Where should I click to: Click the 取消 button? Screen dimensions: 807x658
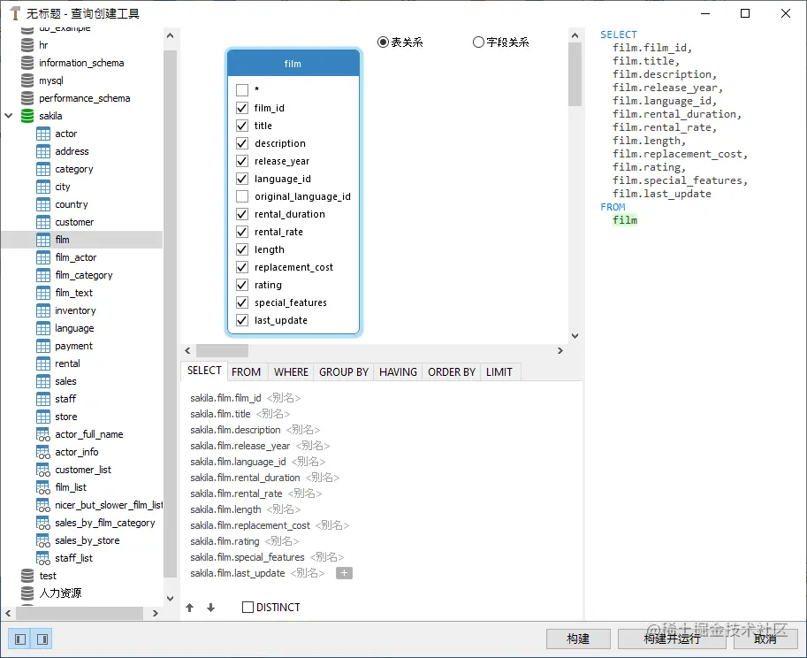765,639
